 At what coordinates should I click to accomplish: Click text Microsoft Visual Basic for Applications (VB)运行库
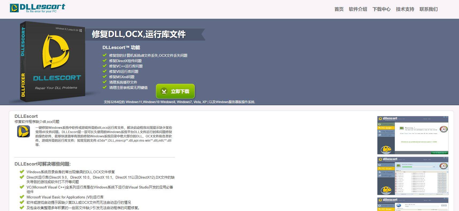(x=65, y=197)
